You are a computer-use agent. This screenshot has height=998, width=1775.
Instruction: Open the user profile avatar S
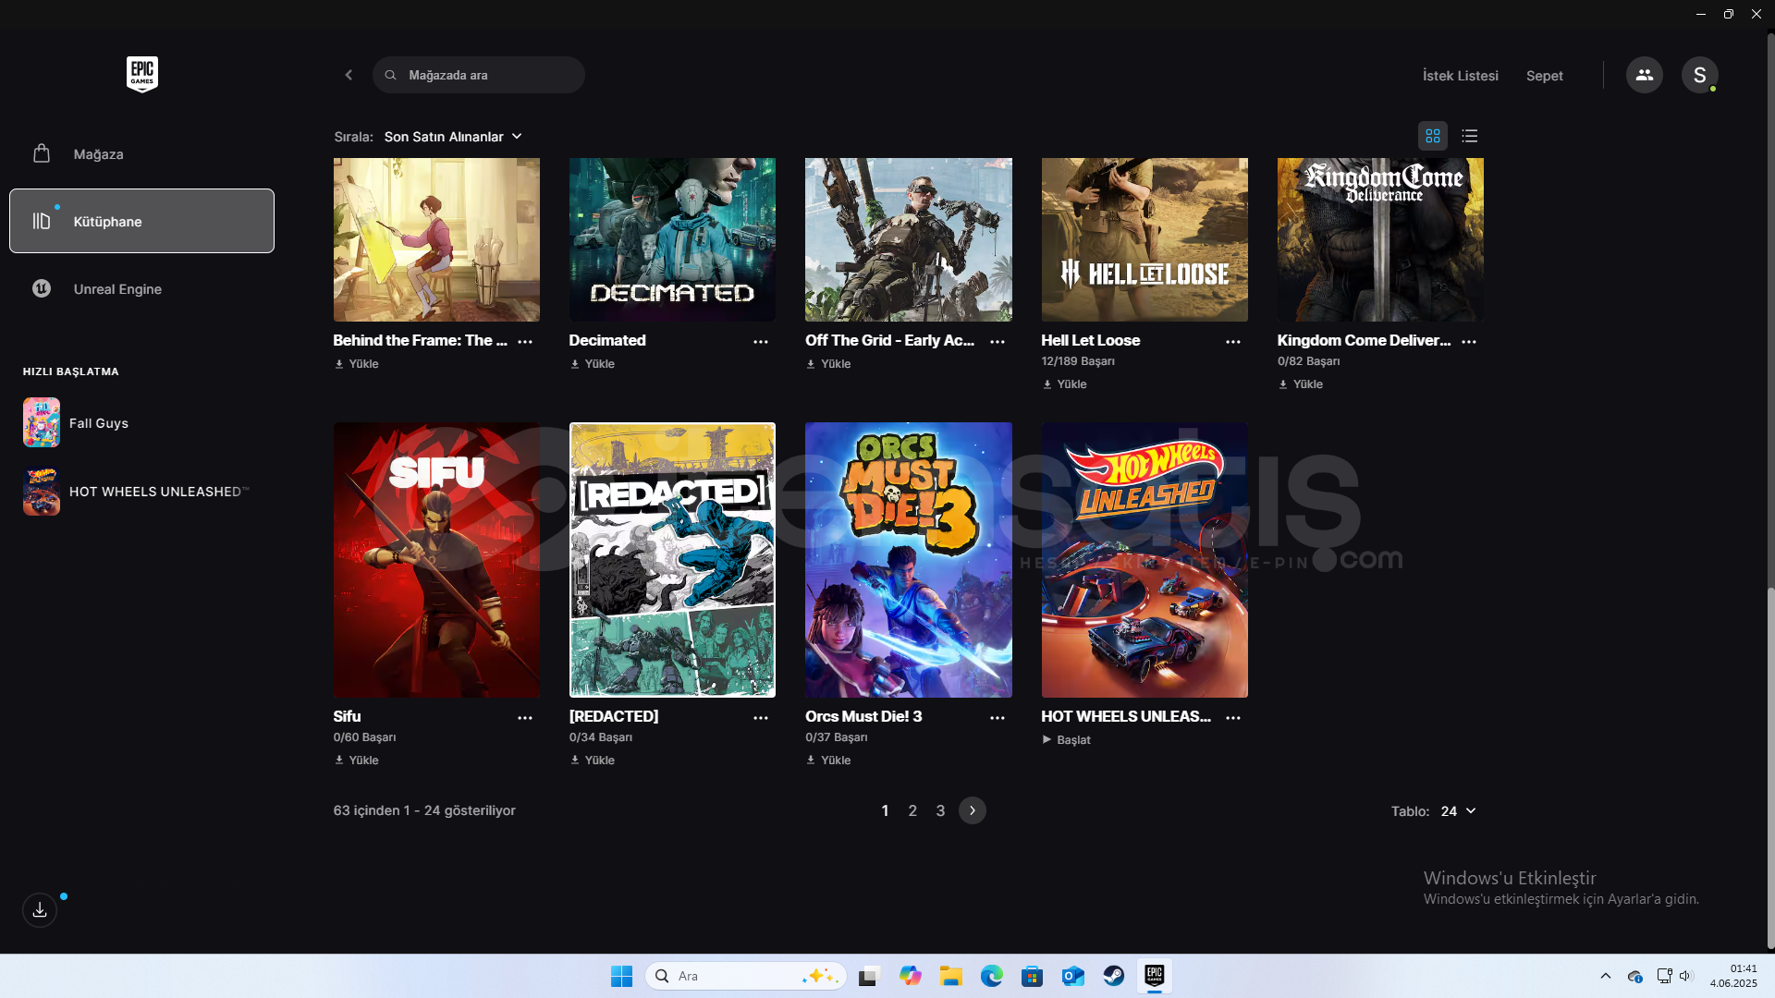coord(1699,75)
